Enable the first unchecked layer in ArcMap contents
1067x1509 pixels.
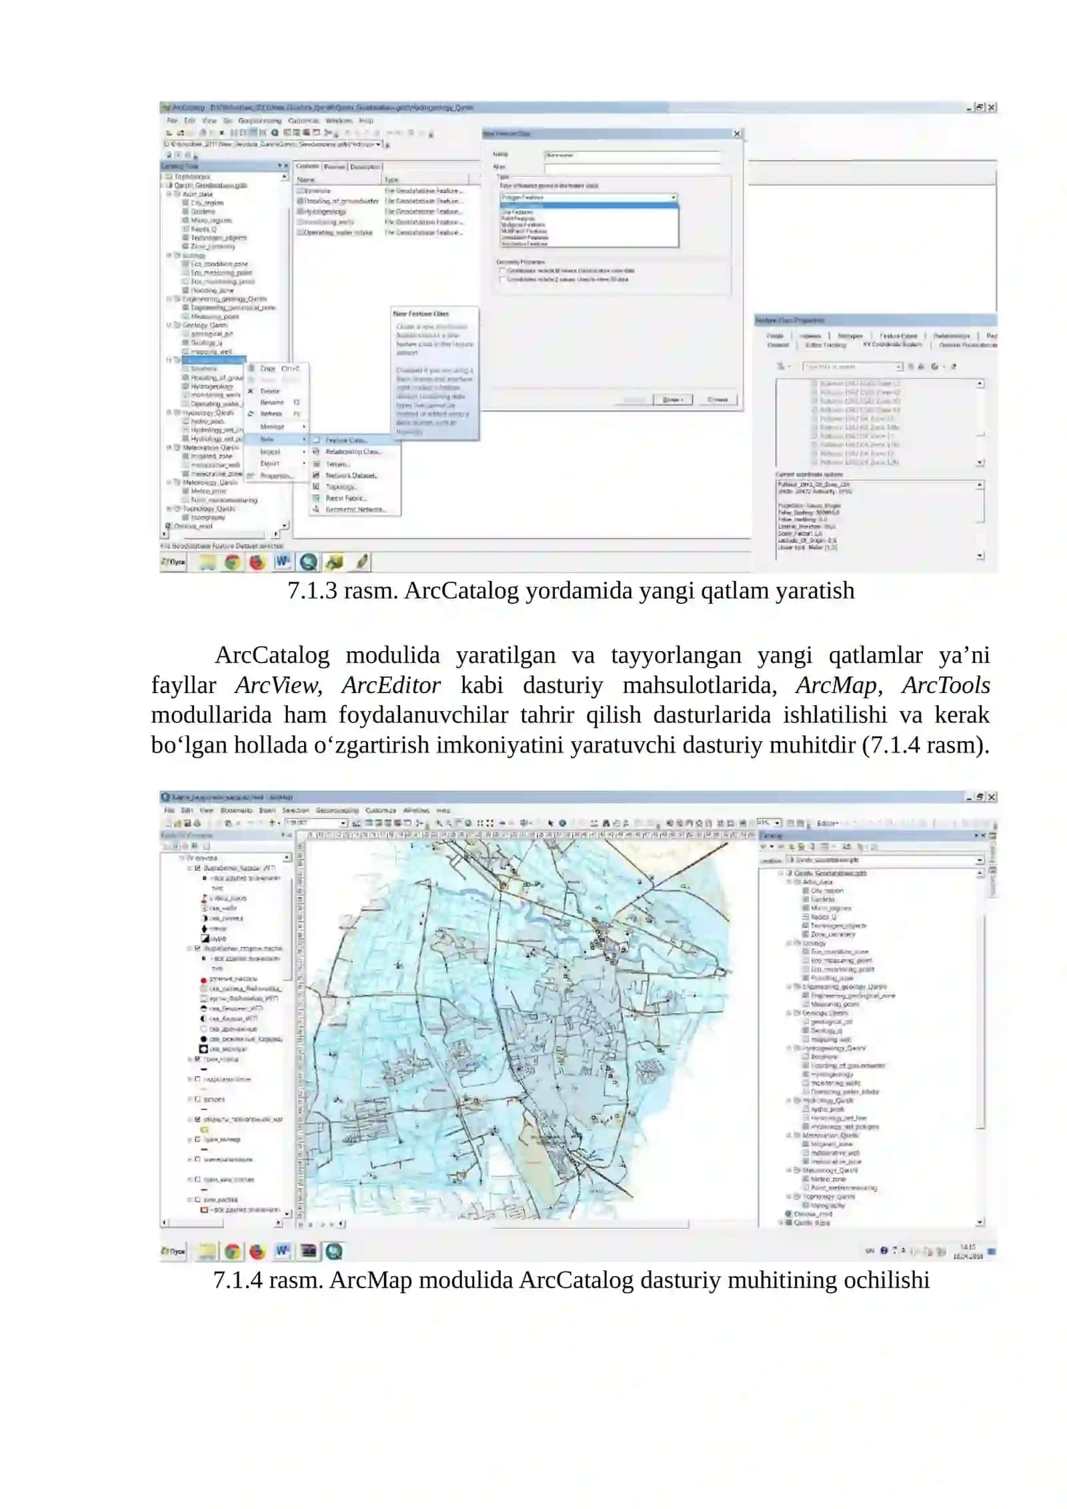coord(197,1079)
